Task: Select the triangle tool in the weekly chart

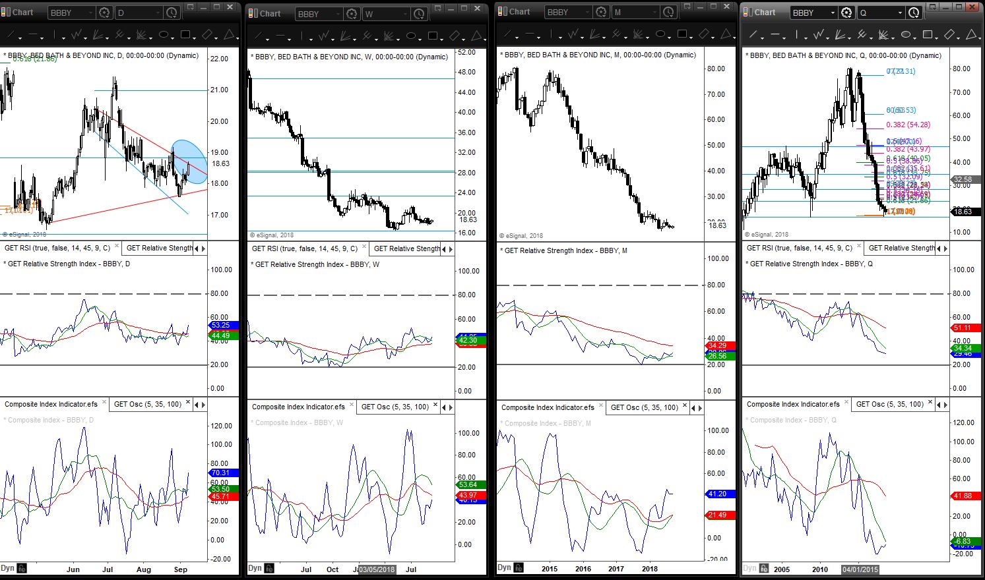Action: pyautogui.click(x=476, y=36)
